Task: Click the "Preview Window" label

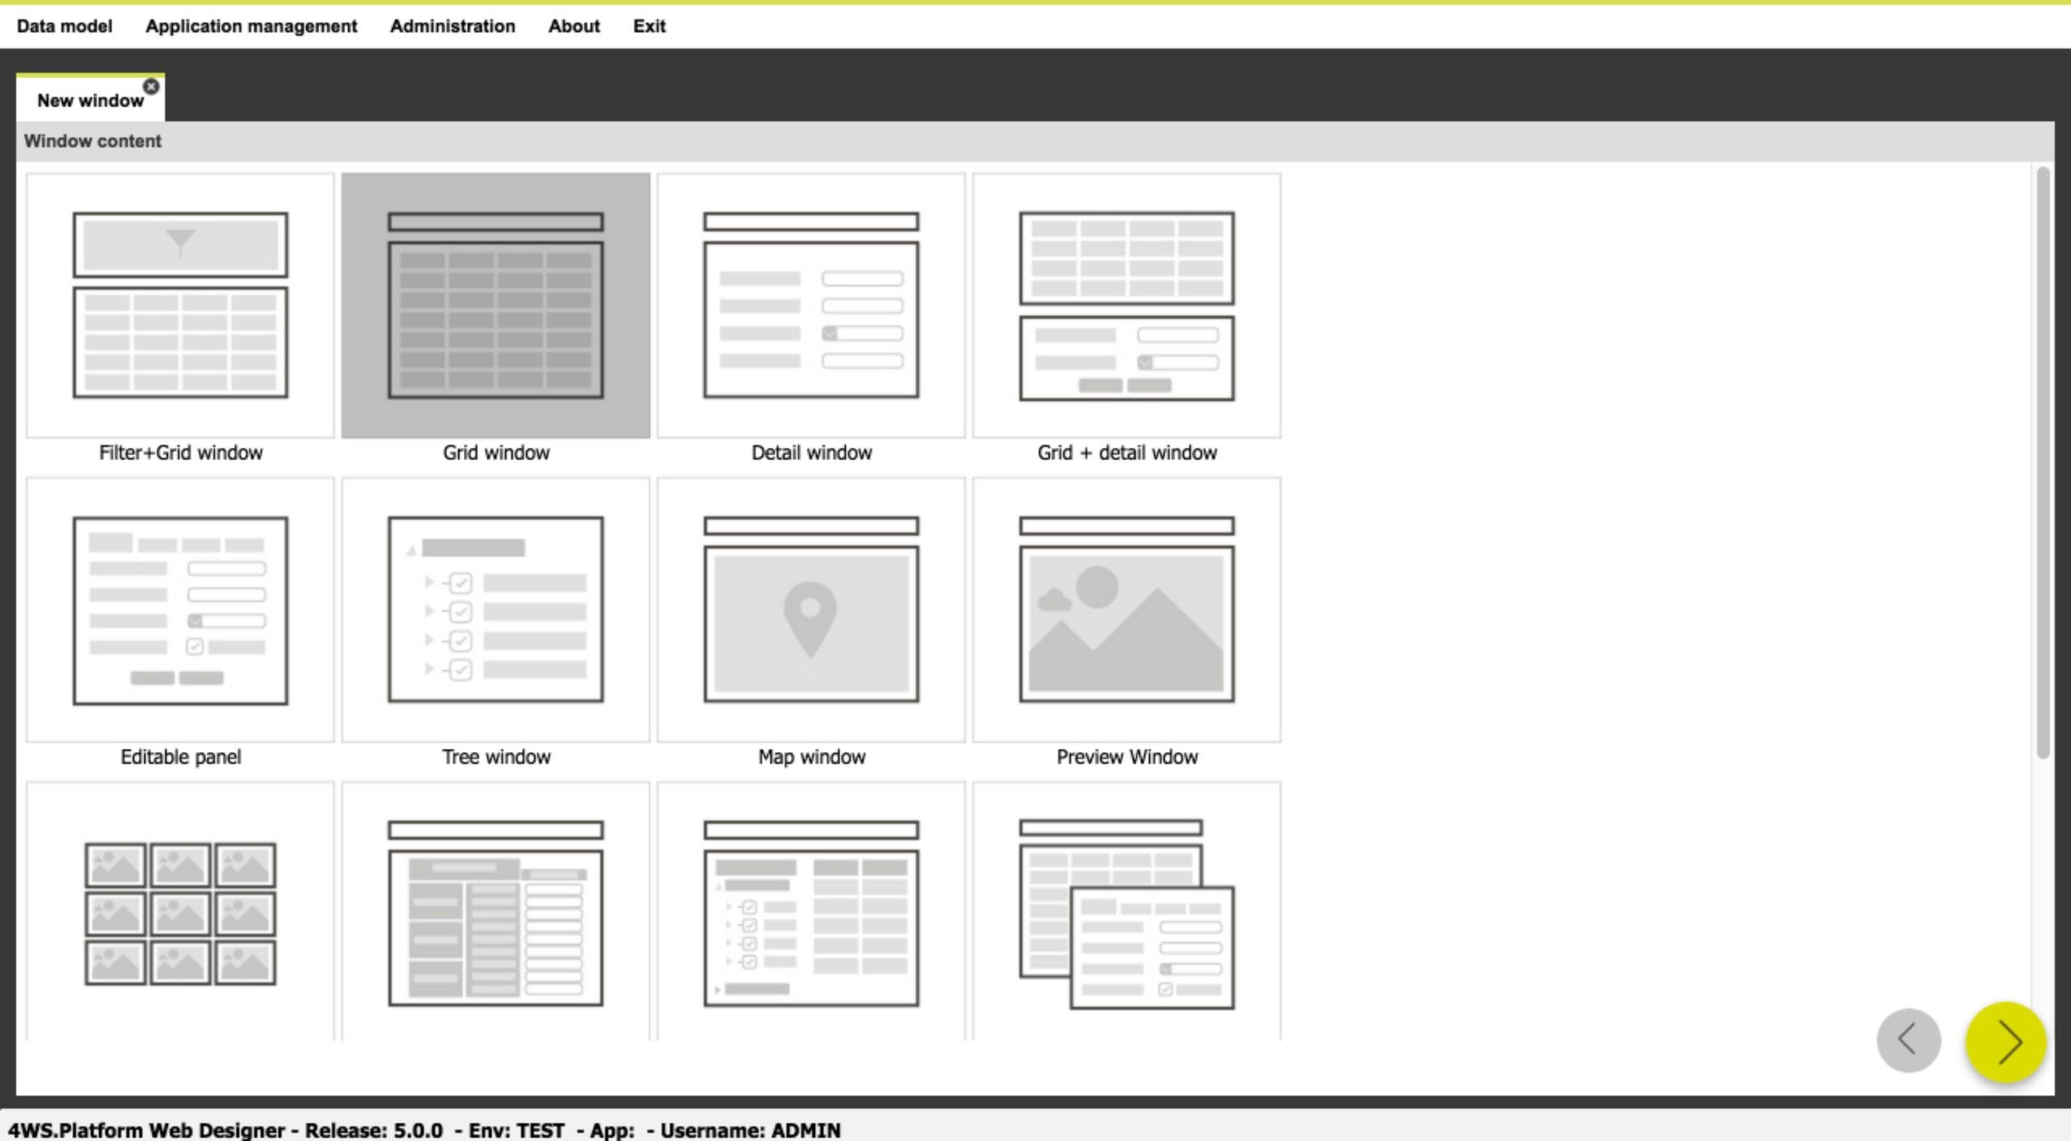Action: click(1127, 757)
